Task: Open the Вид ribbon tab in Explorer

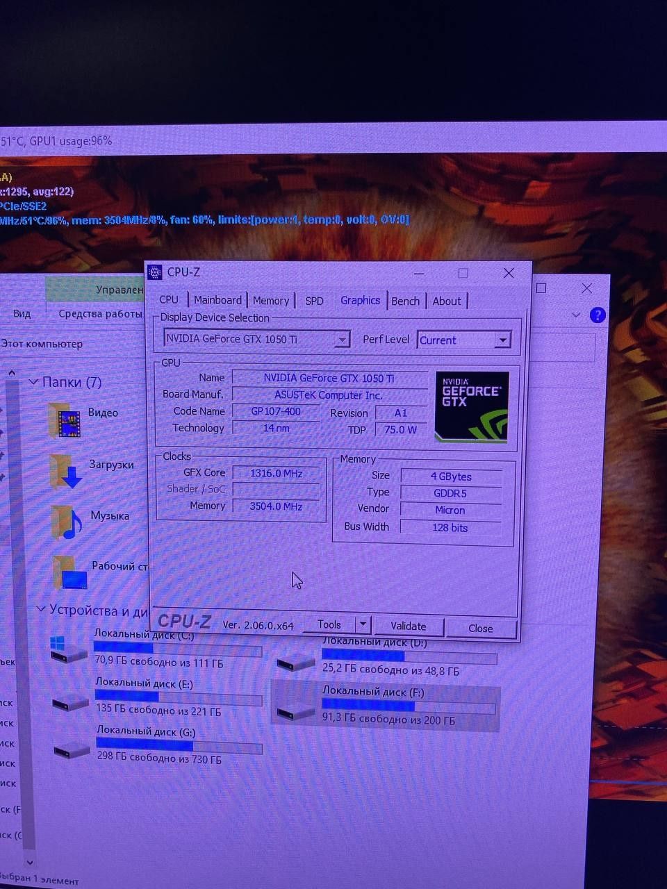Action: click(22, 314)
